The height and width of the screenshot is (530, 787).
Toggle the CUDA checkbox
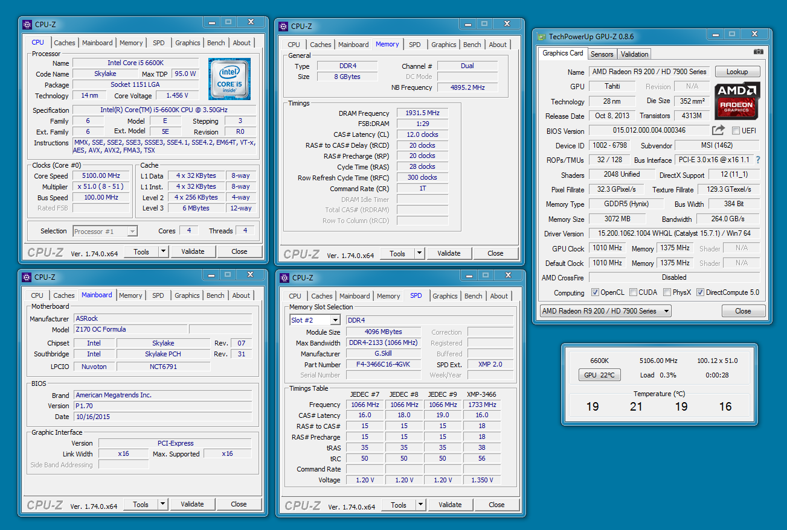[633, 292]
